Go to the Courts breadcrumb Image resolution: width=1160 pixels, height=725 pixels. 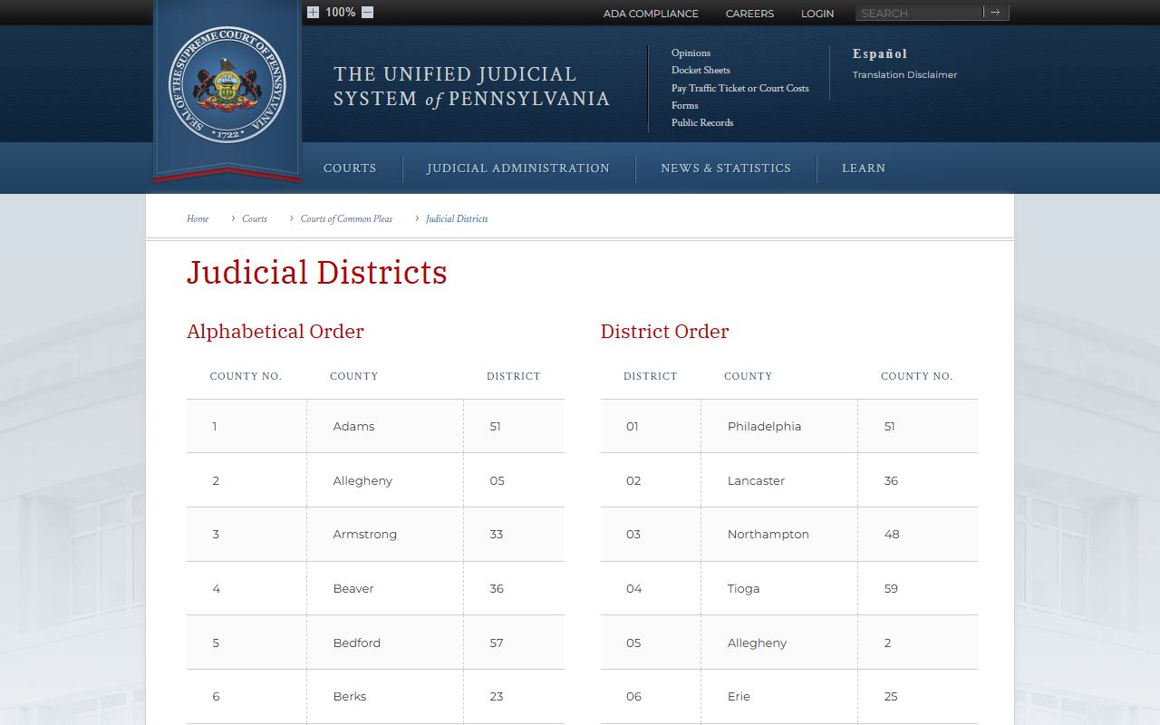[x=255, y=218]
